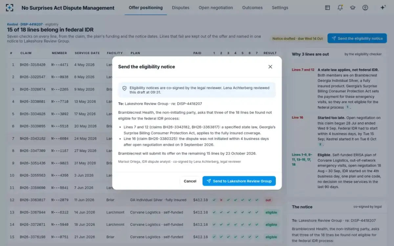This screenshot has width=394, height=246.
Task: Open the DISP-4418207 breadcrumb link
Action: 32,24
